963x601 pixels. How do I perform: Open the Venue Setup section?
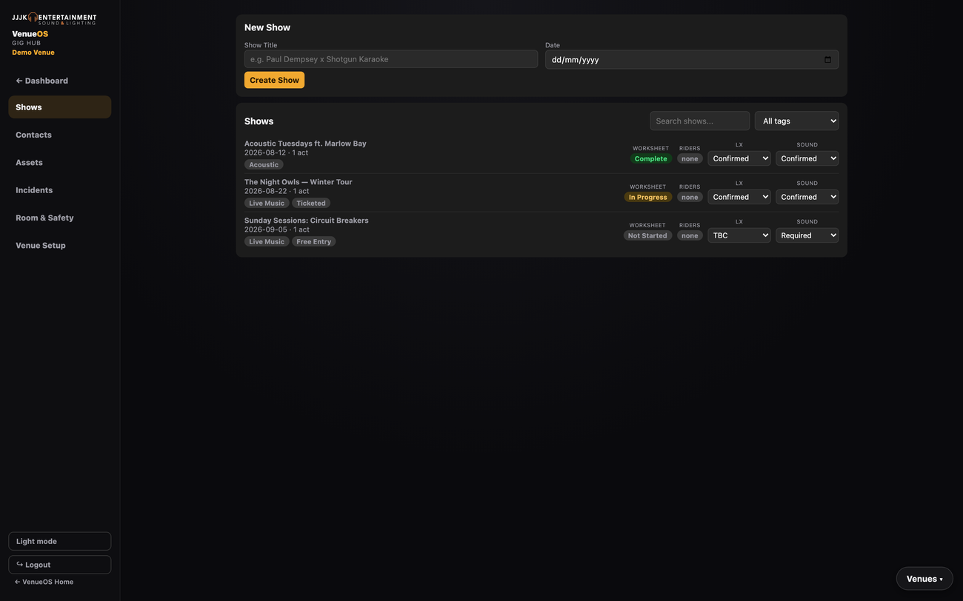coord(60,245)
